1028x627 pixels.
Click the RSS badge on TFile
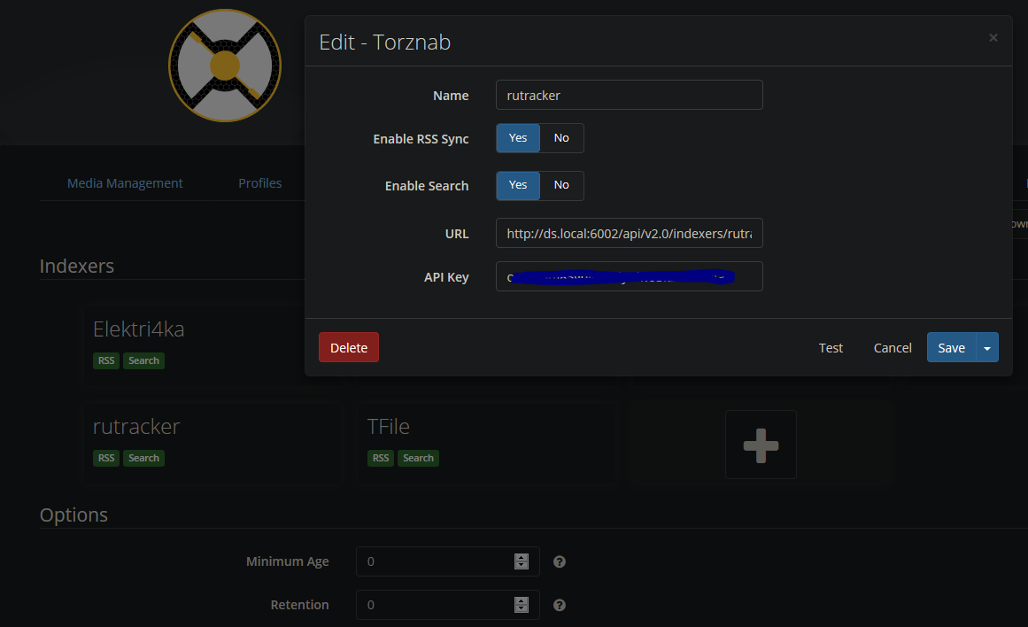click(x=381, y=458)
